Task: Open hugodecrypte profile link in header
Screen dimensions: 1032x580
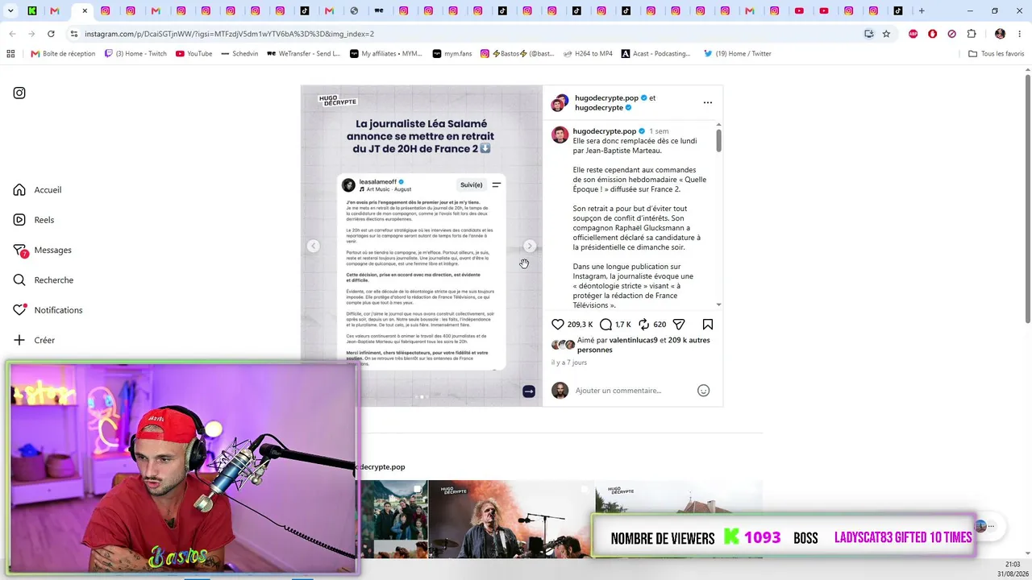Action: click(x=599, y=108)
